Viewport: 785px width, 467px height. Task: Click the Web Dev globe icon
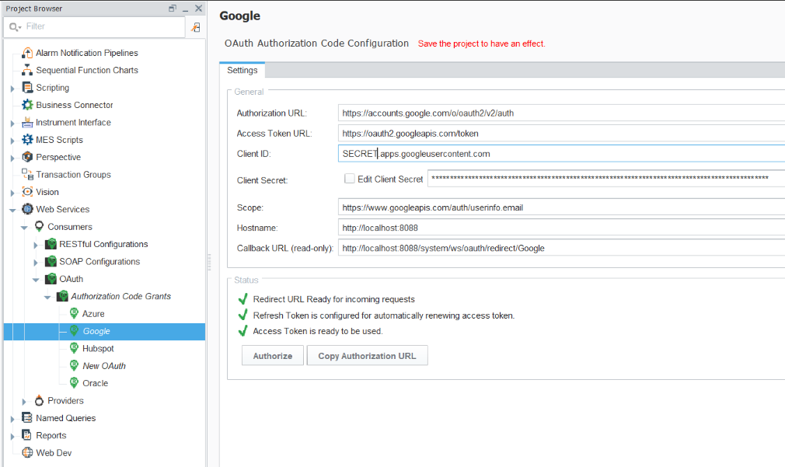tap(27, 453)
